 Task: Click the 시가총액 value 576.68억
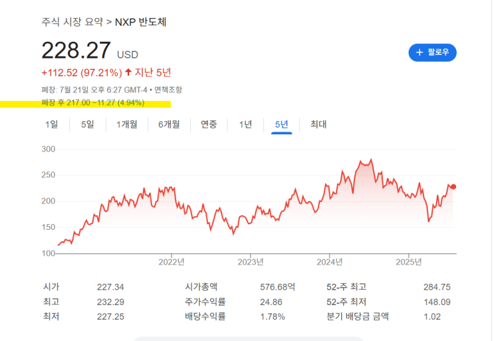277,287
